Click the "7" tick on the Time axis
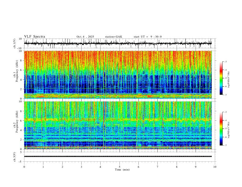Screen dimensions: 242x187 pyautogui.click(x=158, y=167)
